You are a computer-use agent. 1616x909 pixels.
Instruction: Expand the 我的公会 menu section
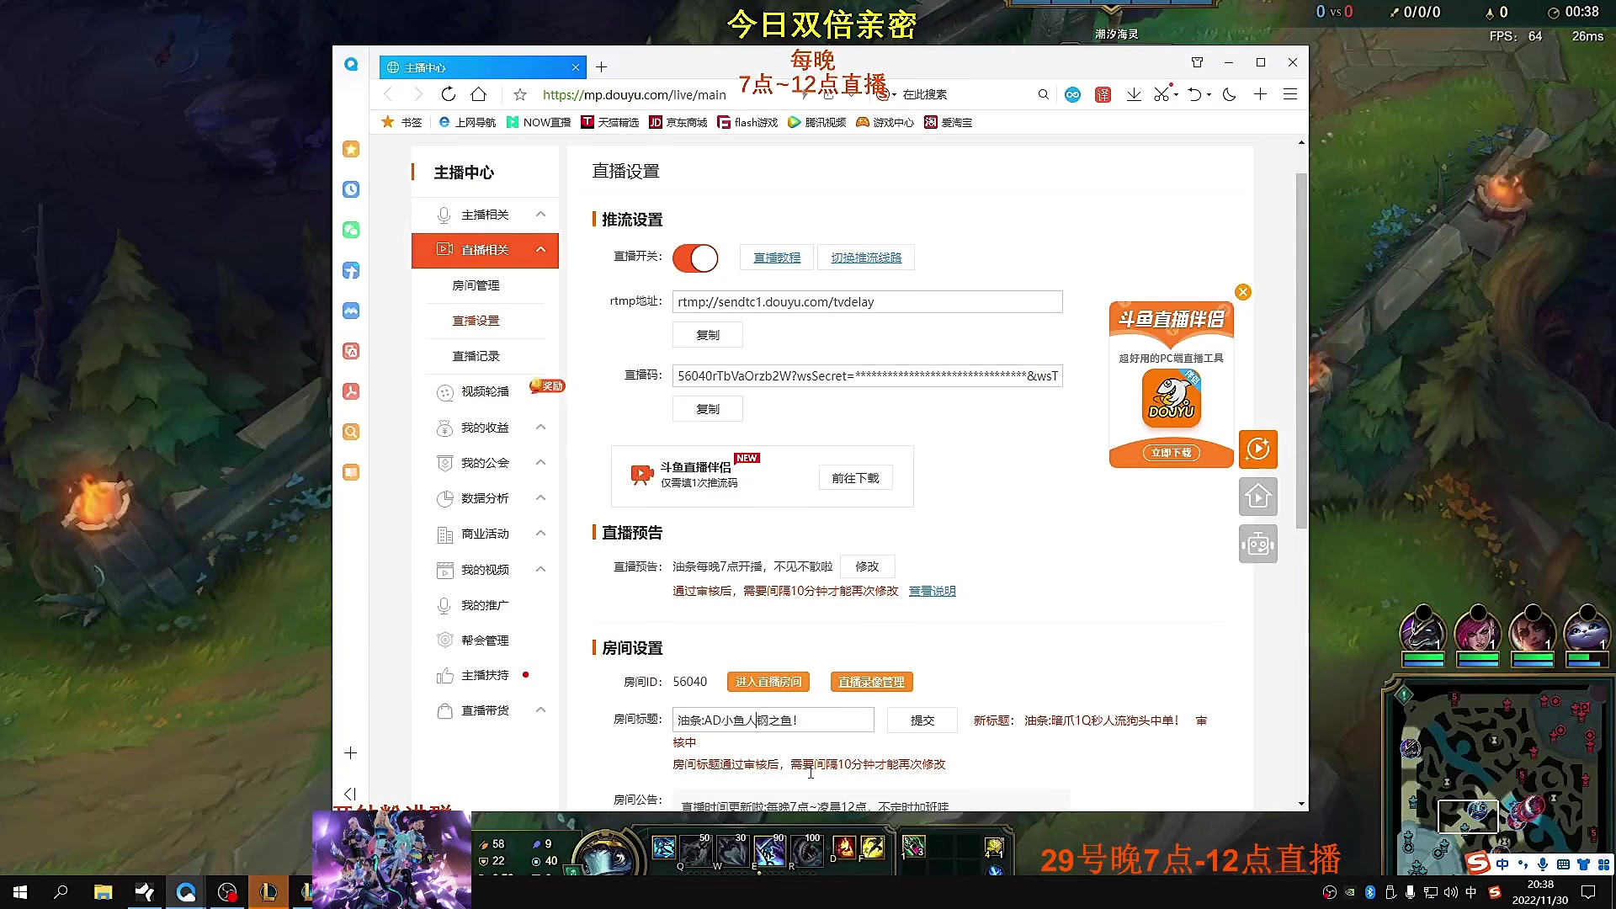click(540, 463)
